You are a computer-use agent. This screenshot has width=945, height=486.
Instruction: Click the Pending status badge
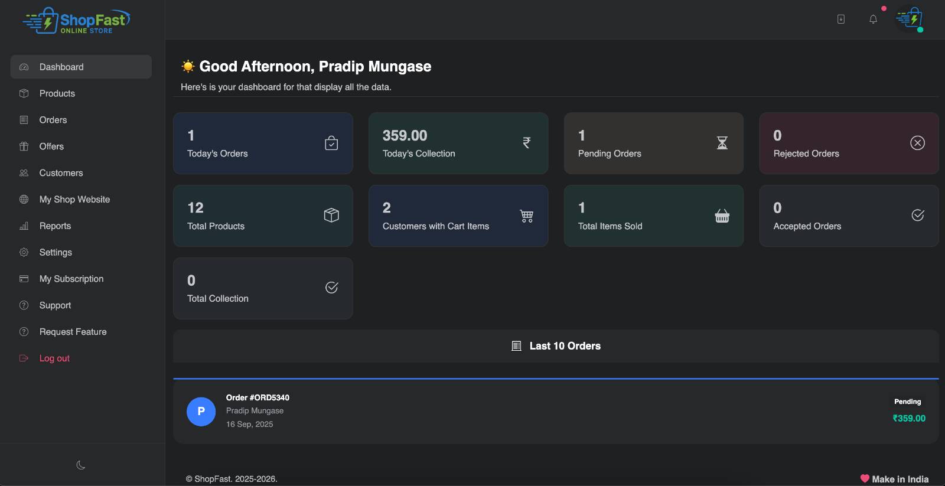[907, 402]
